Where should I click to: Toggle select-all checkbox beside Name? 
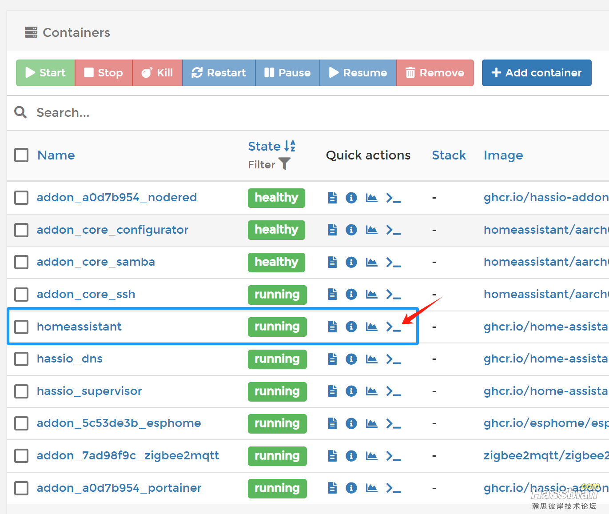pos(21,155)
